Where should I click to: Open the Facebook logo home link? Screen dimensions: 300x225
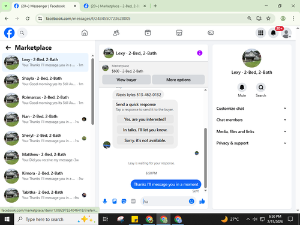pyautogui.click(x=10, y=33)
